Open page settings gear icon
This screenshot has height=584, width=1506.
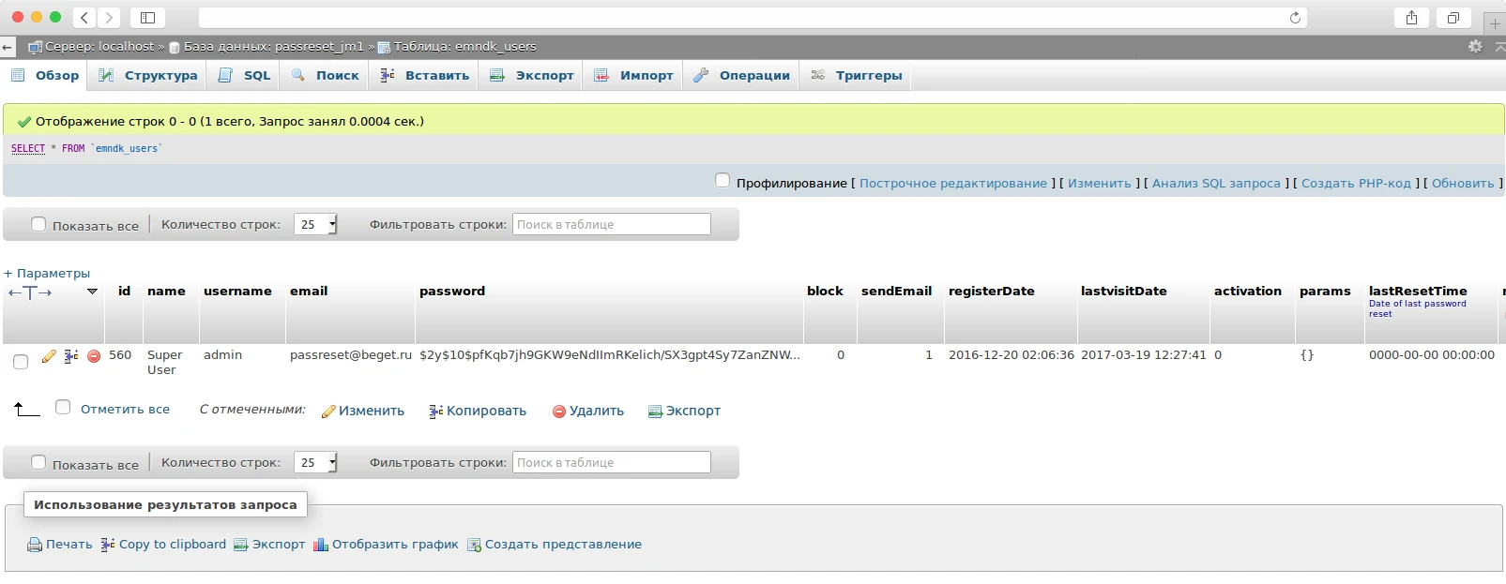(x=1476, y=46)
